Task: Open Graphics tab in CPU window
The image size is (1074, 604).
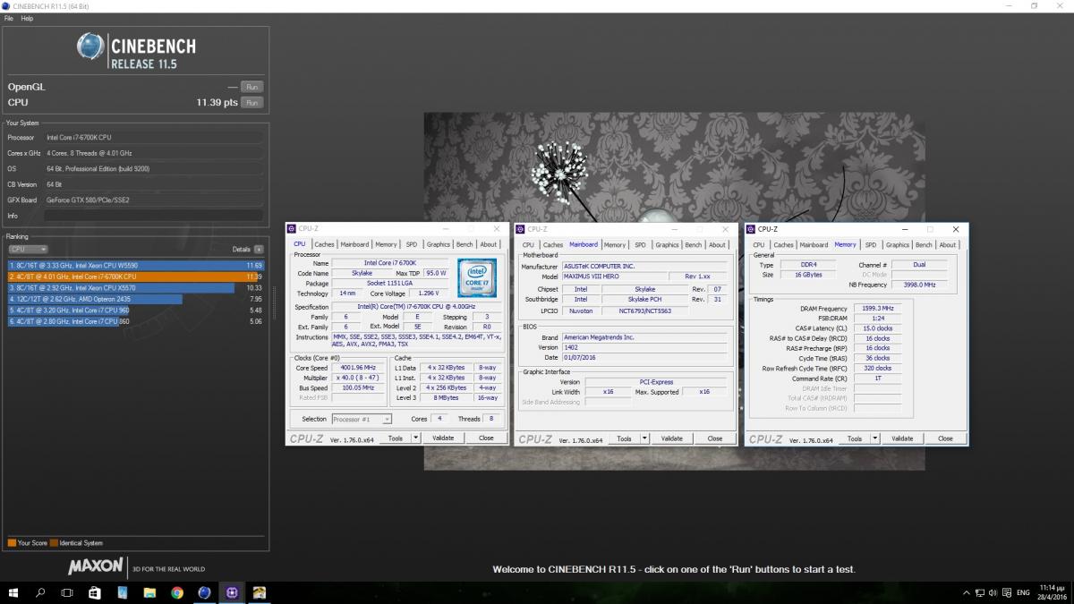Action: (439, 244)
